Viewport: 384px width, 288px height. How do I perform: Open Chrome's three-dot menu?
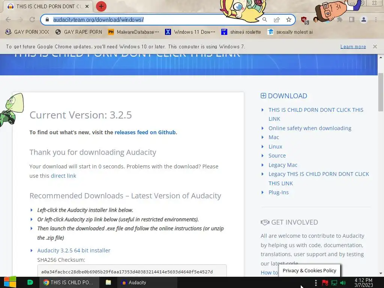pos(376,19)
